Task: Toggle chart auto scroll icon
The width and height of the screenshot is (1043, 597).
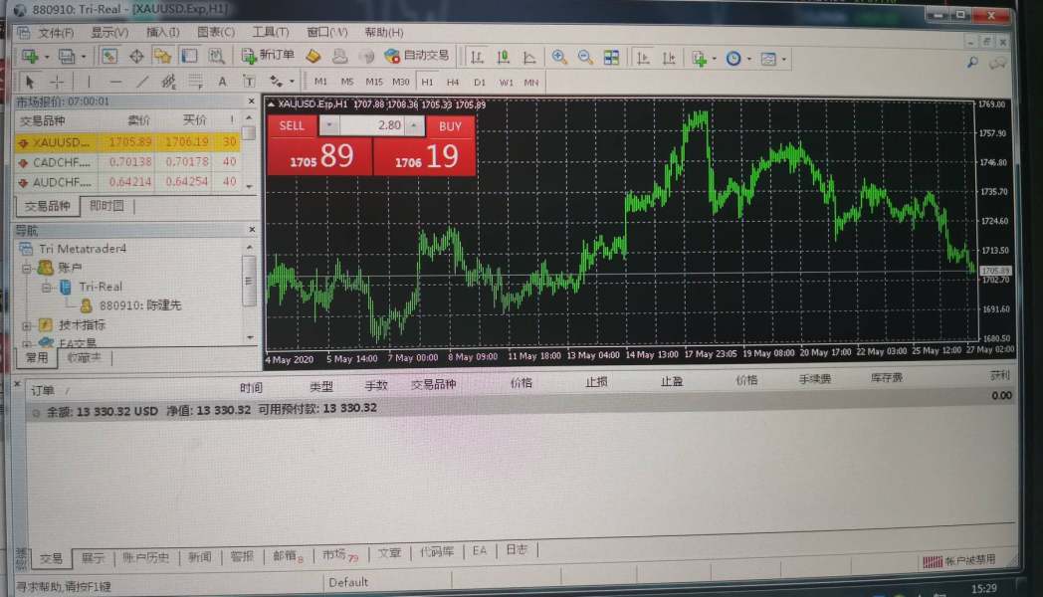Action: [643, 59]
